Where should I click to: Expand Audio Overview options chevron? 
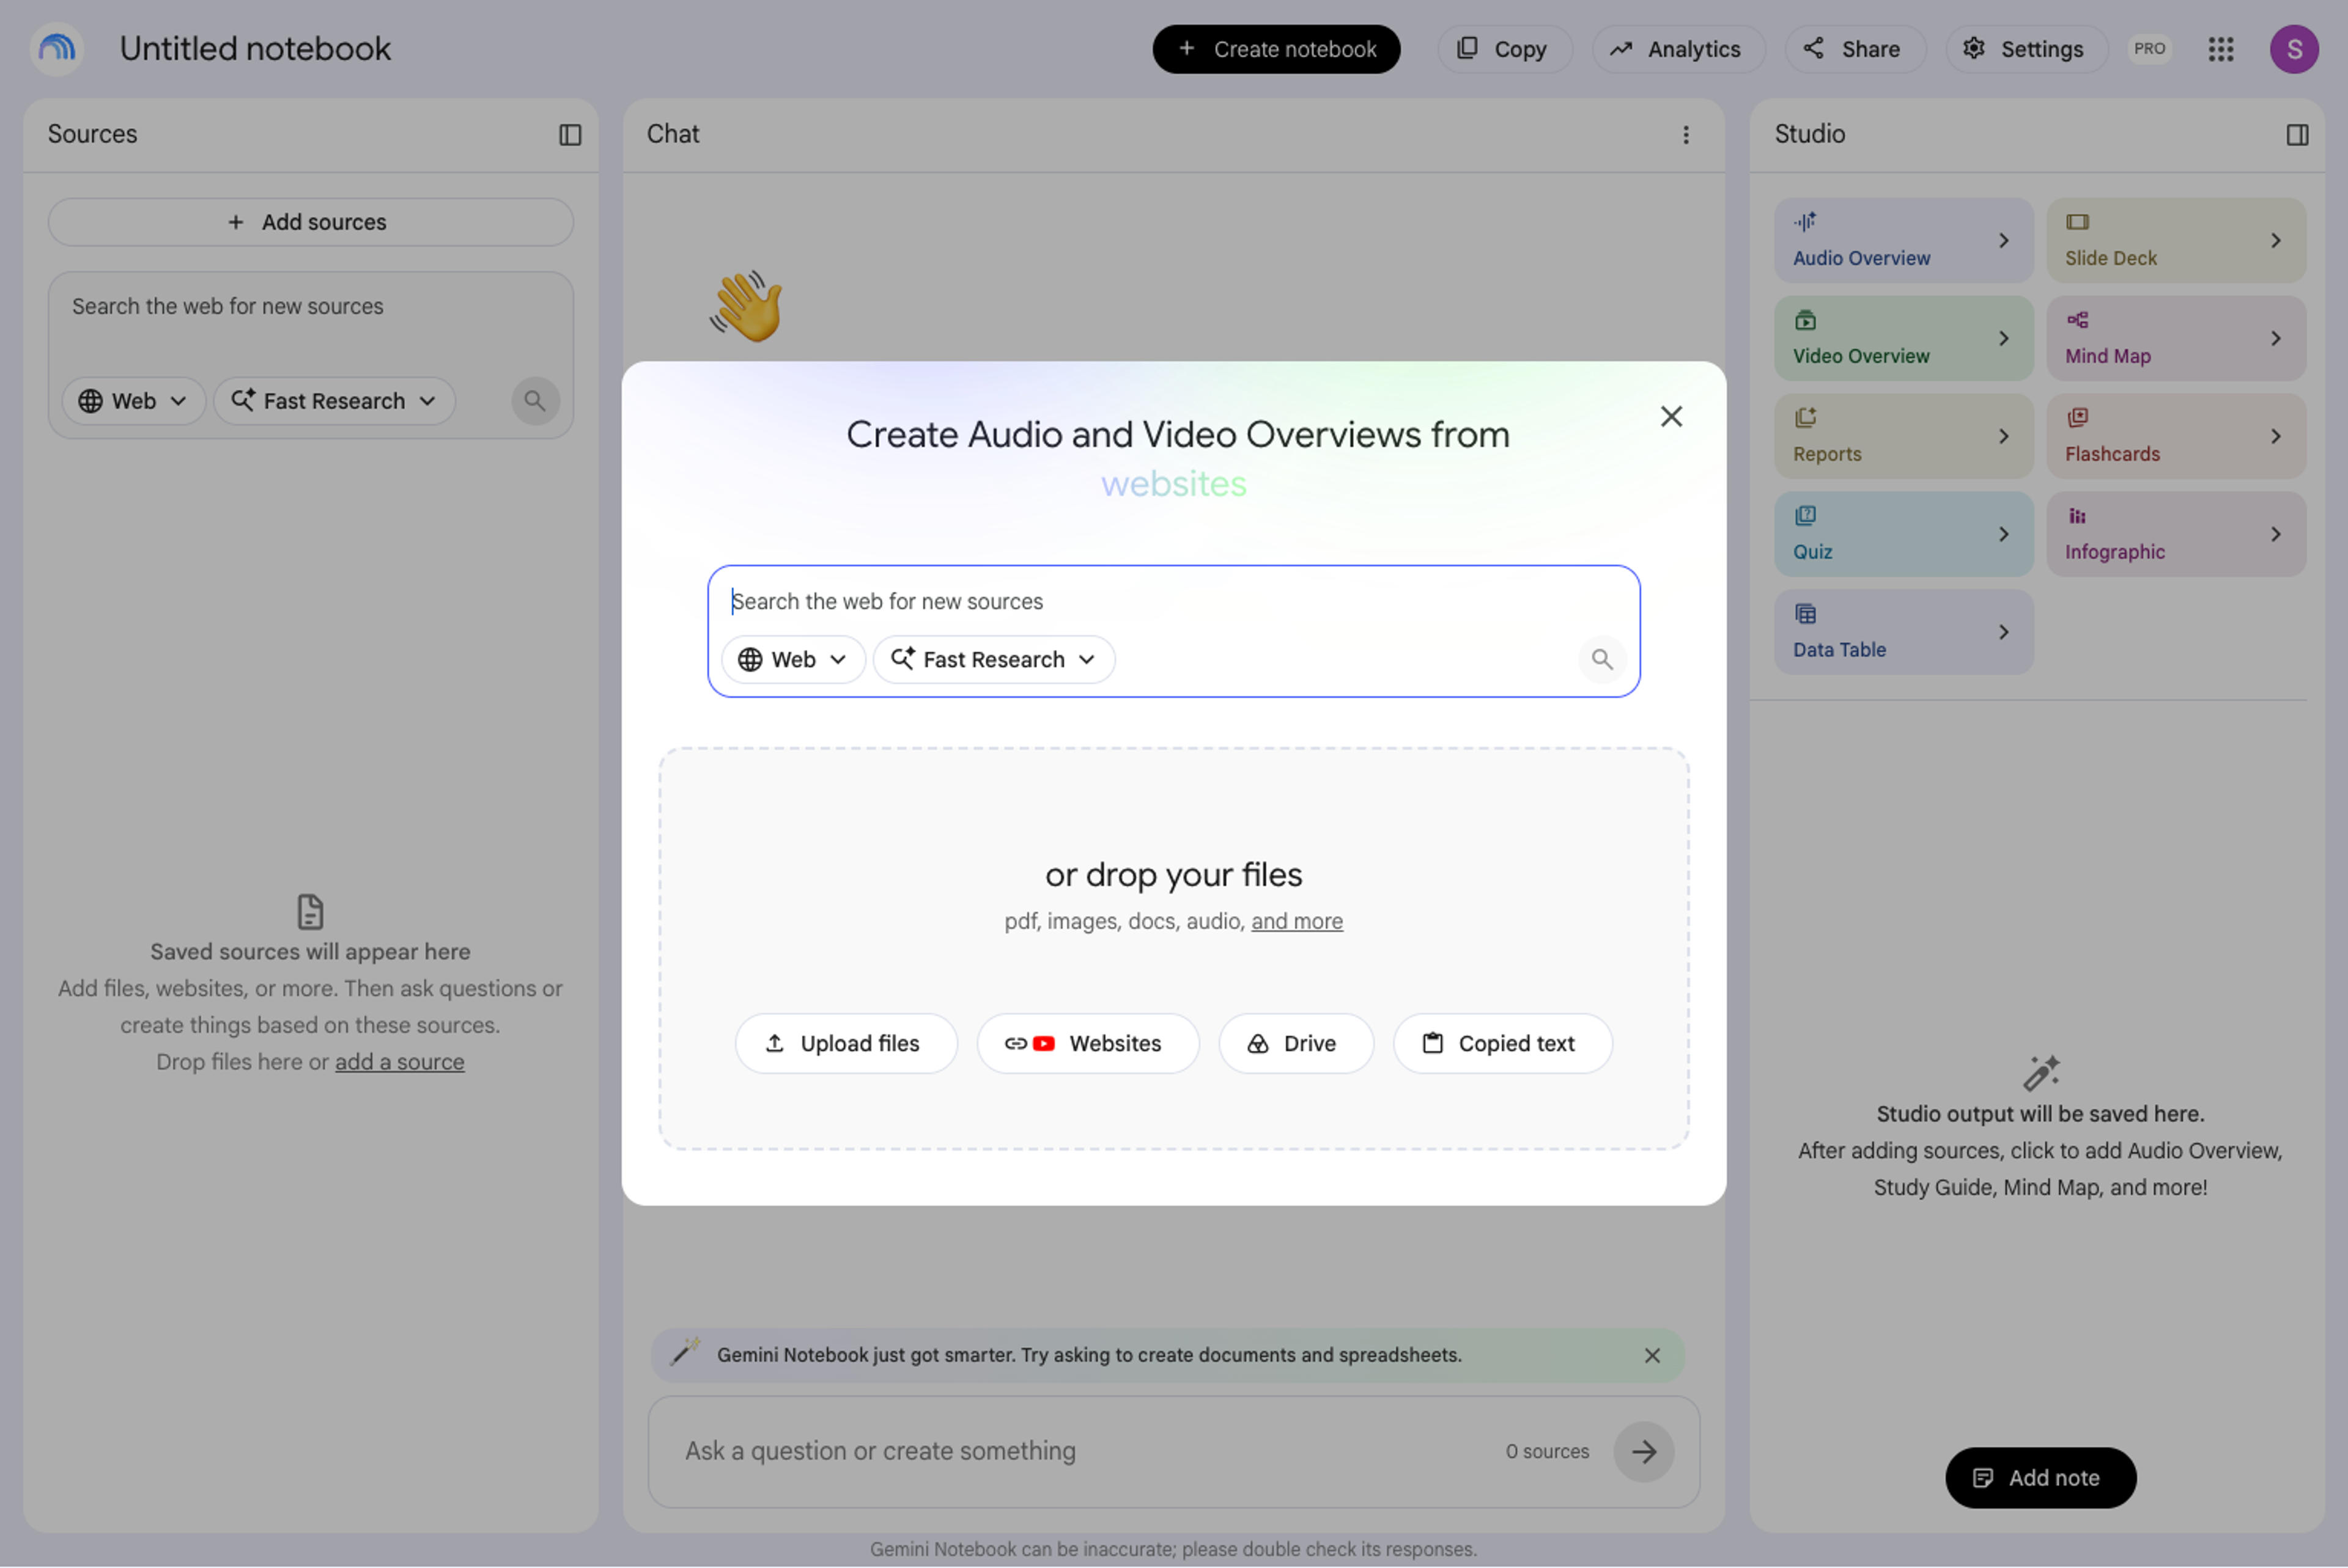(2004, 241)
